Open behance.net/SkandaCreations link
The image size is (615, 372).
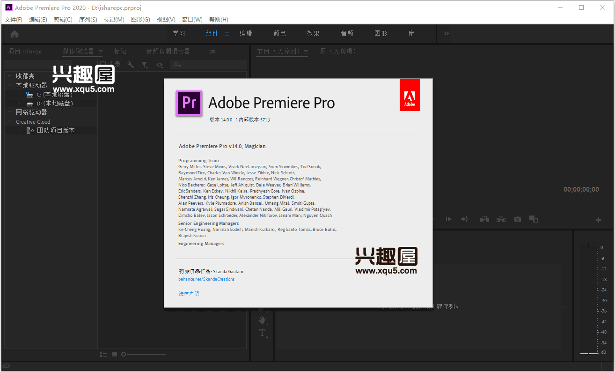[206, 279]
